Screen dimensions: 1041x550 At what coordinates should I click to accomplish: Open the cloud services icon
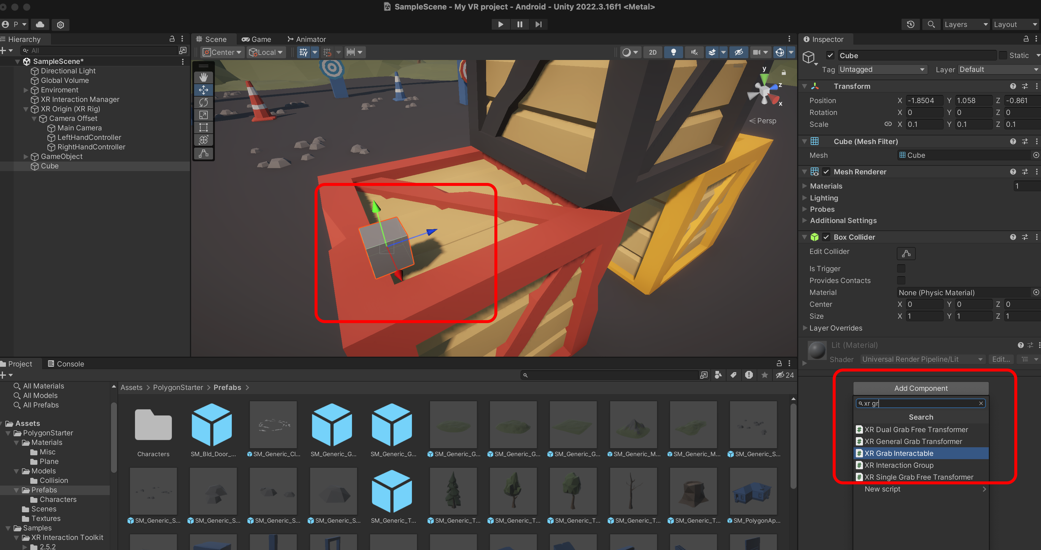pyautogui.click(x=40, y=24)
